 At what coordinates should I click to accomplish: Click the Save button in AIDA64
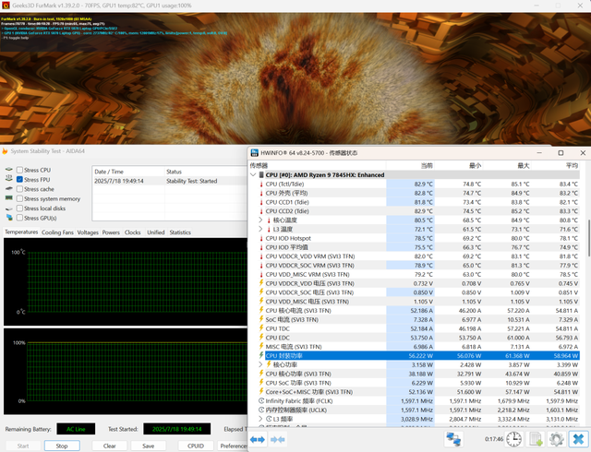(148, 446)
